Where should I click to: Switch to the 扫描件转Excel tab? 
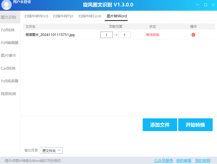click(90, 16)
